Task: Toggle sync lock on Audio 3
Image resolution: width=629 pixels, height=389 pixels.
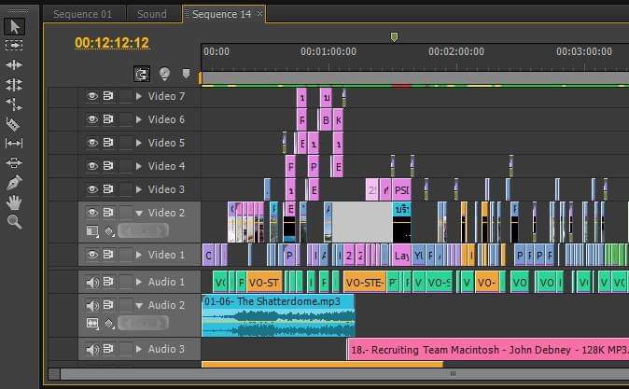Action: (x=108, y=349)
